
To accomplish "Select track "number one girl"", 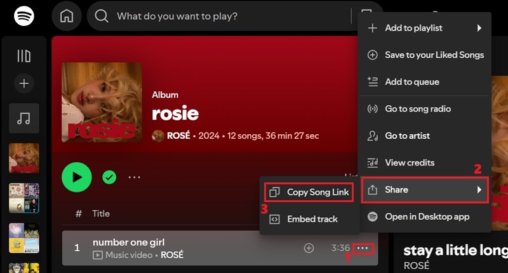I will coord(129,243).
